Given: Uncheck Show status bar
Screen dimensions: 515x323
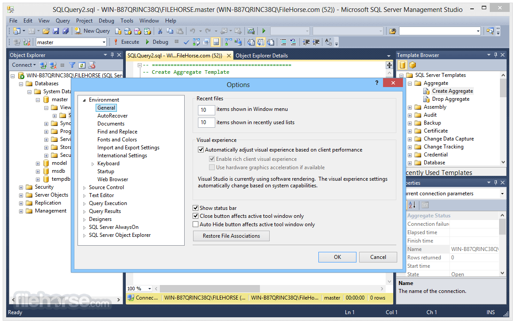Looking at the screenshot, I should coord(195,208).
